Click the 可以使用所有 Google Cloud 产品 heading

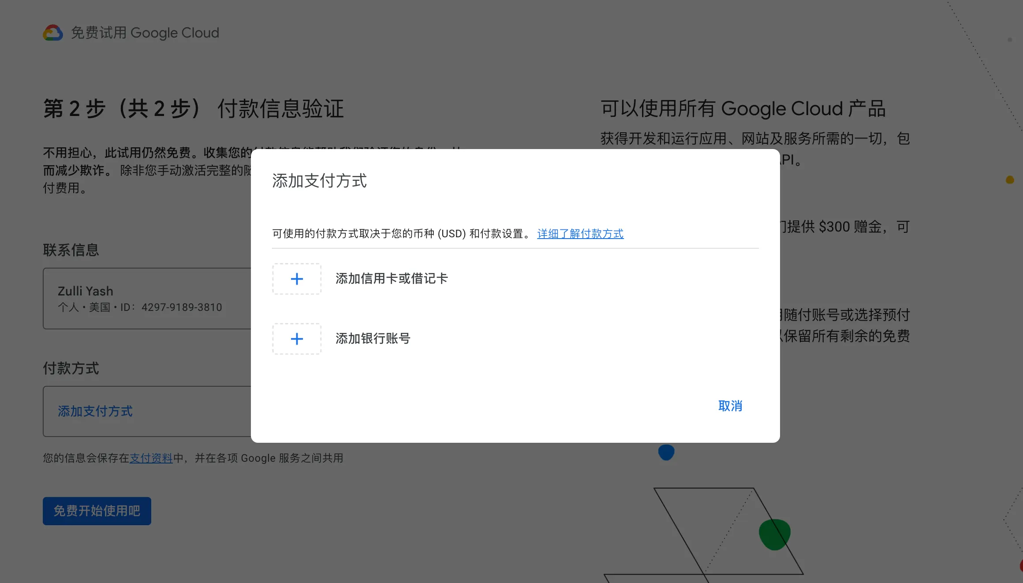tap(743, 108)
